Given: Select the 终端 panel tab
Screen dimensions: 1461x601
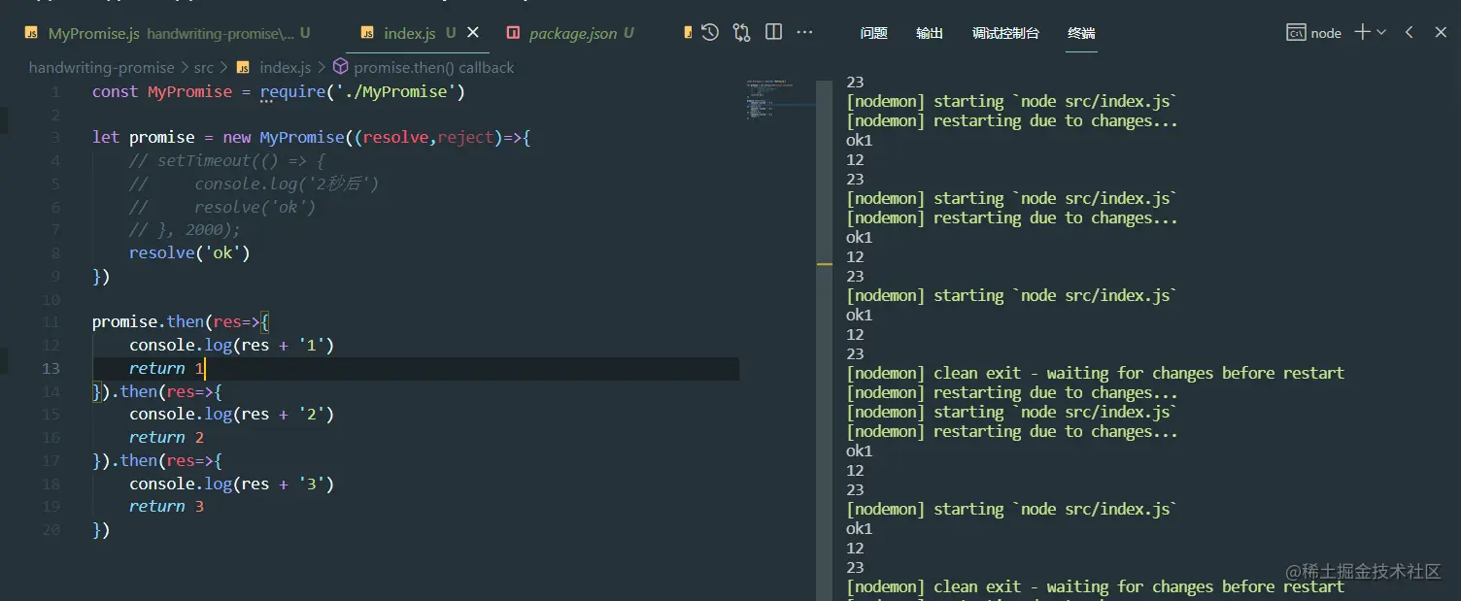Looking at the screenshot, I should (x=1081, y=33).
